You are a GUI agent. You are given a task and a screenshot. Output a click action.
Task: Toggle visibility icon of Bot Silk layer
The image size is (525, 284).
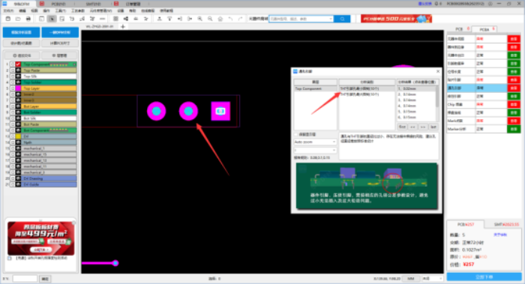point(18,118)
